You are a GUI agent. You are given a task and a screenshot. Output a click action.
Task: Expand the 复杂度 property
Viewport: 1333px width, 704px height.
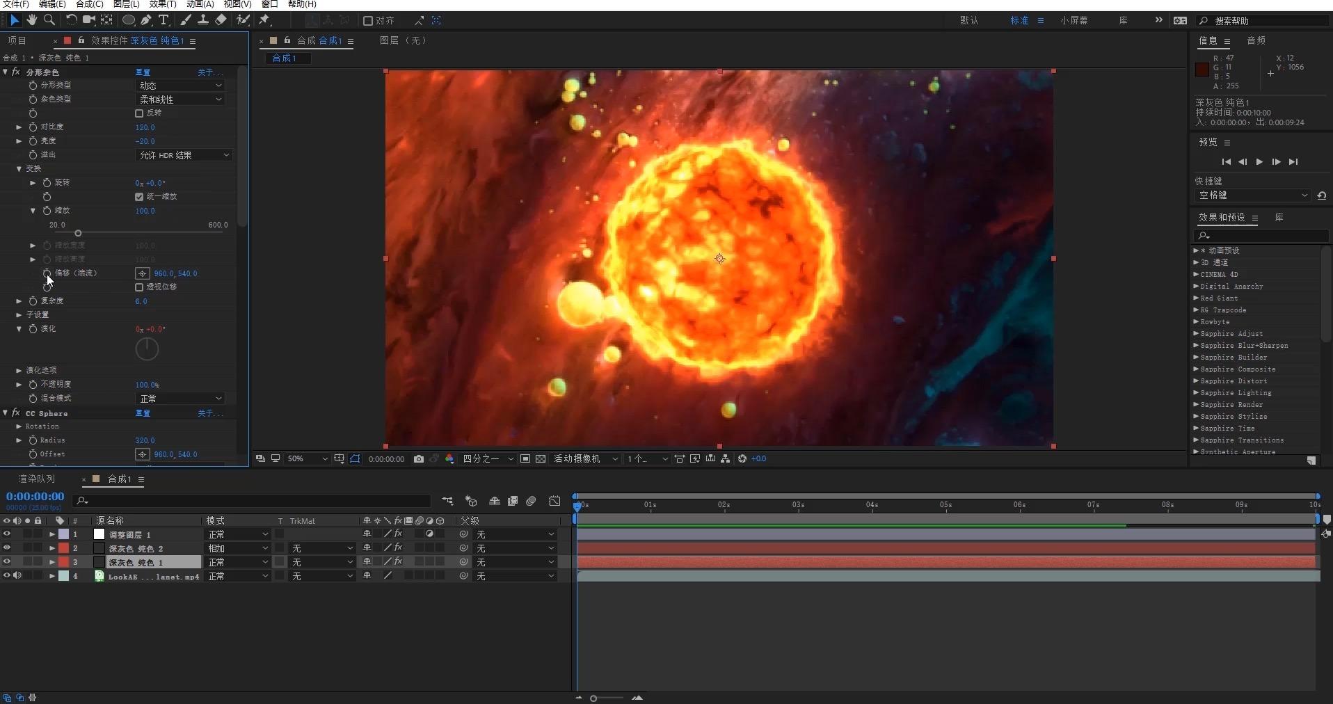click(19, 301)
